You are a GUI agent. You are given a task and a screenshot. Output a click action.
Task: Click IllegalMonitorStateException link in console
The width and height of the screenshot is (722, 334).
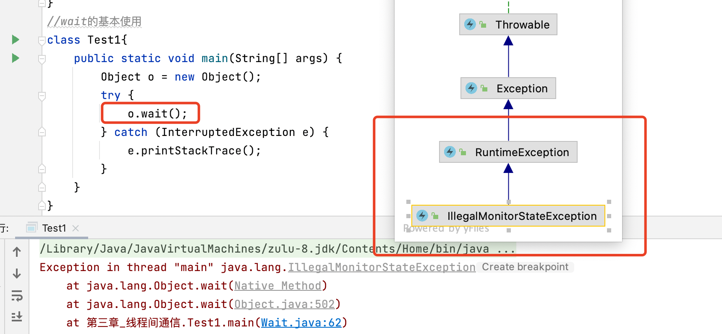381,267
